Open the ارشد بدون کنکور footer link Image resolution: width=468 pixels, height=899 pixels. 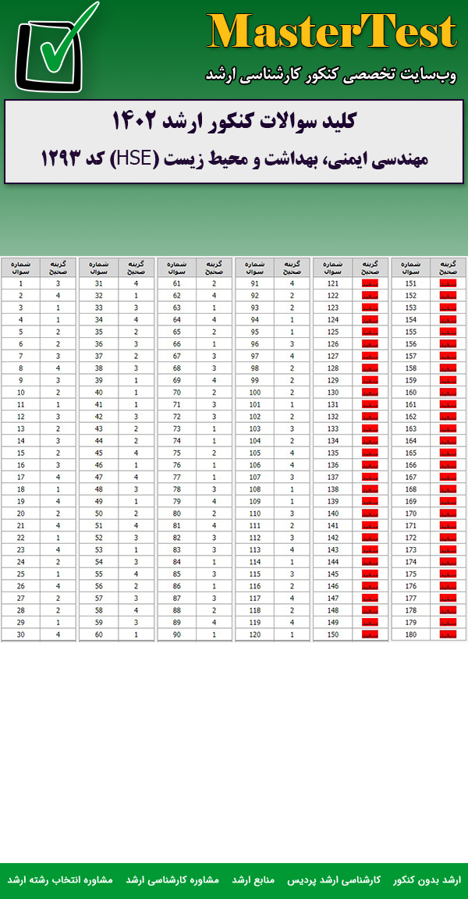[427, 879]
